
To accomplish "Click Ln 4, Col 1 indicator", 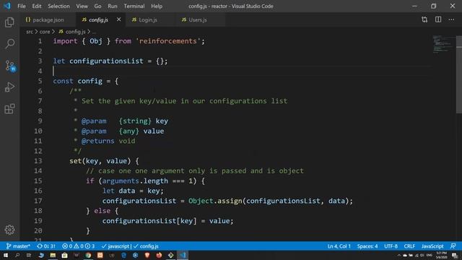I will [x=339, y=246].
